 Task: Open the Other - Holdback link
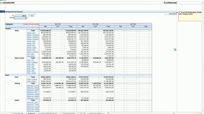32,62
